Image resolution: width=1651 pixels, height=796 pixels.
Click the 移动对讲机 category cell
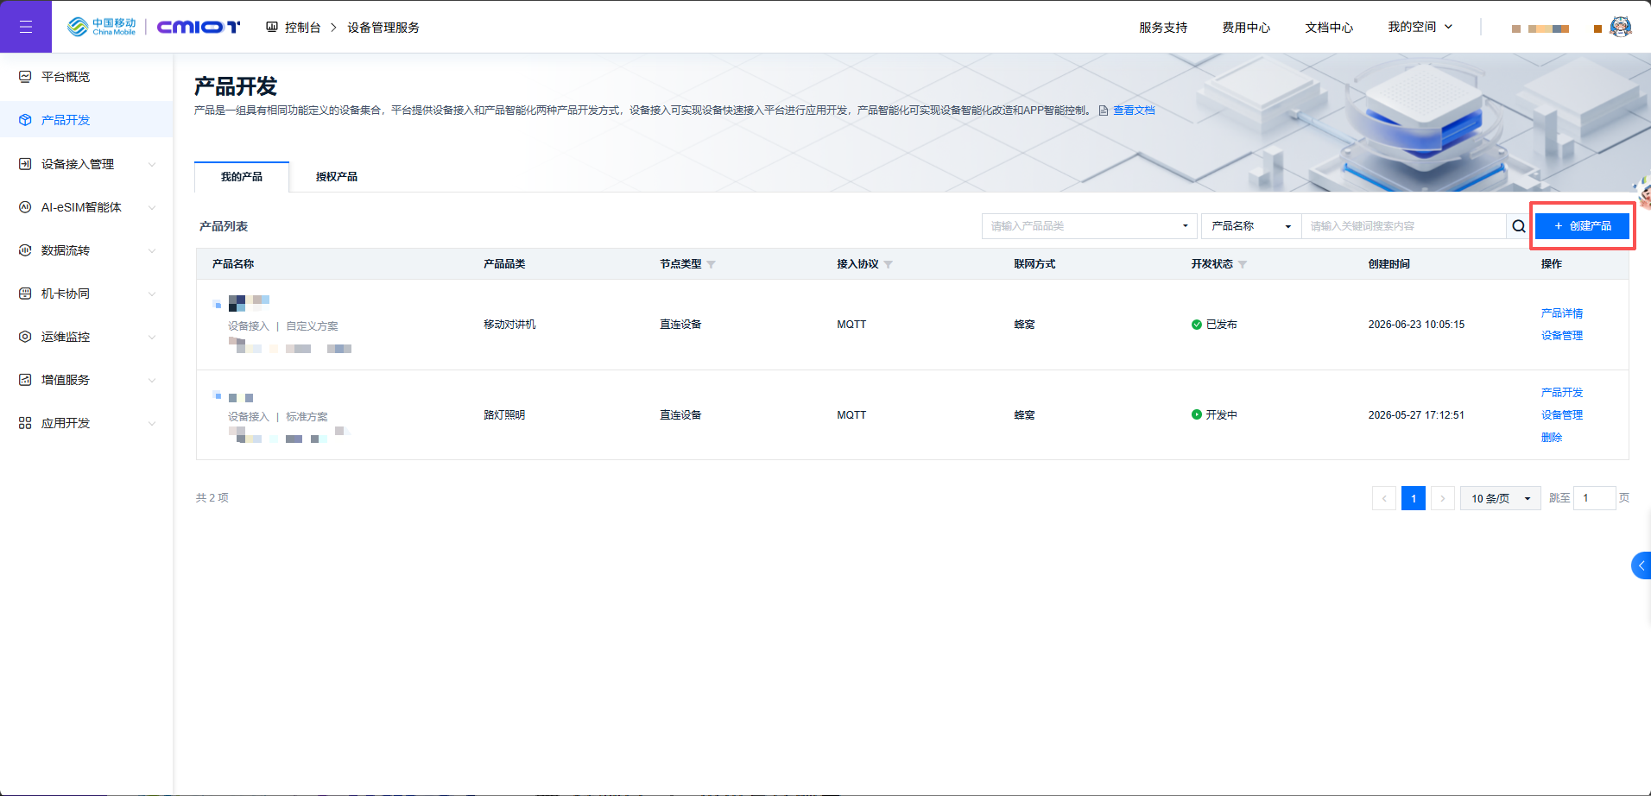509,325
